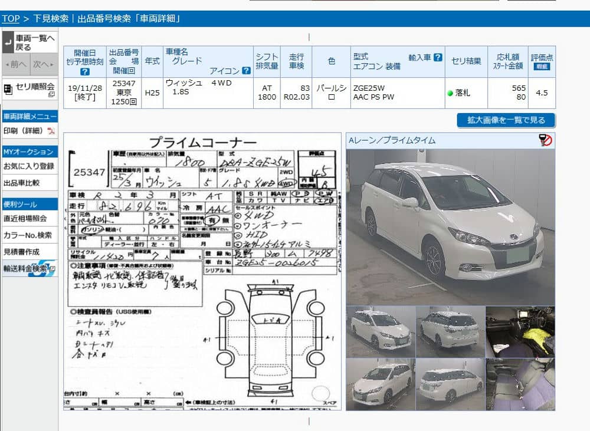
Task: Open 見積書作成 in the sidebar
Action: pos(22,252)
